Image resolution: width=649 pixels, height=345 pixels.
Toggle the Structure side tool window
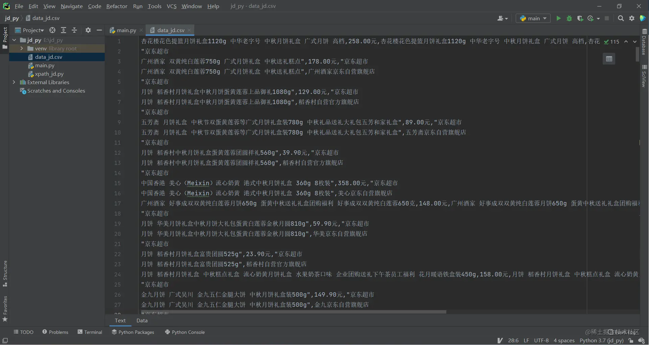click(x=5, y=273)
